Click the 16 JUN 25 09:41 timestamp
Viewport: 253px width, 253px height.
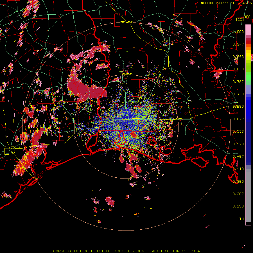(183, 251)
